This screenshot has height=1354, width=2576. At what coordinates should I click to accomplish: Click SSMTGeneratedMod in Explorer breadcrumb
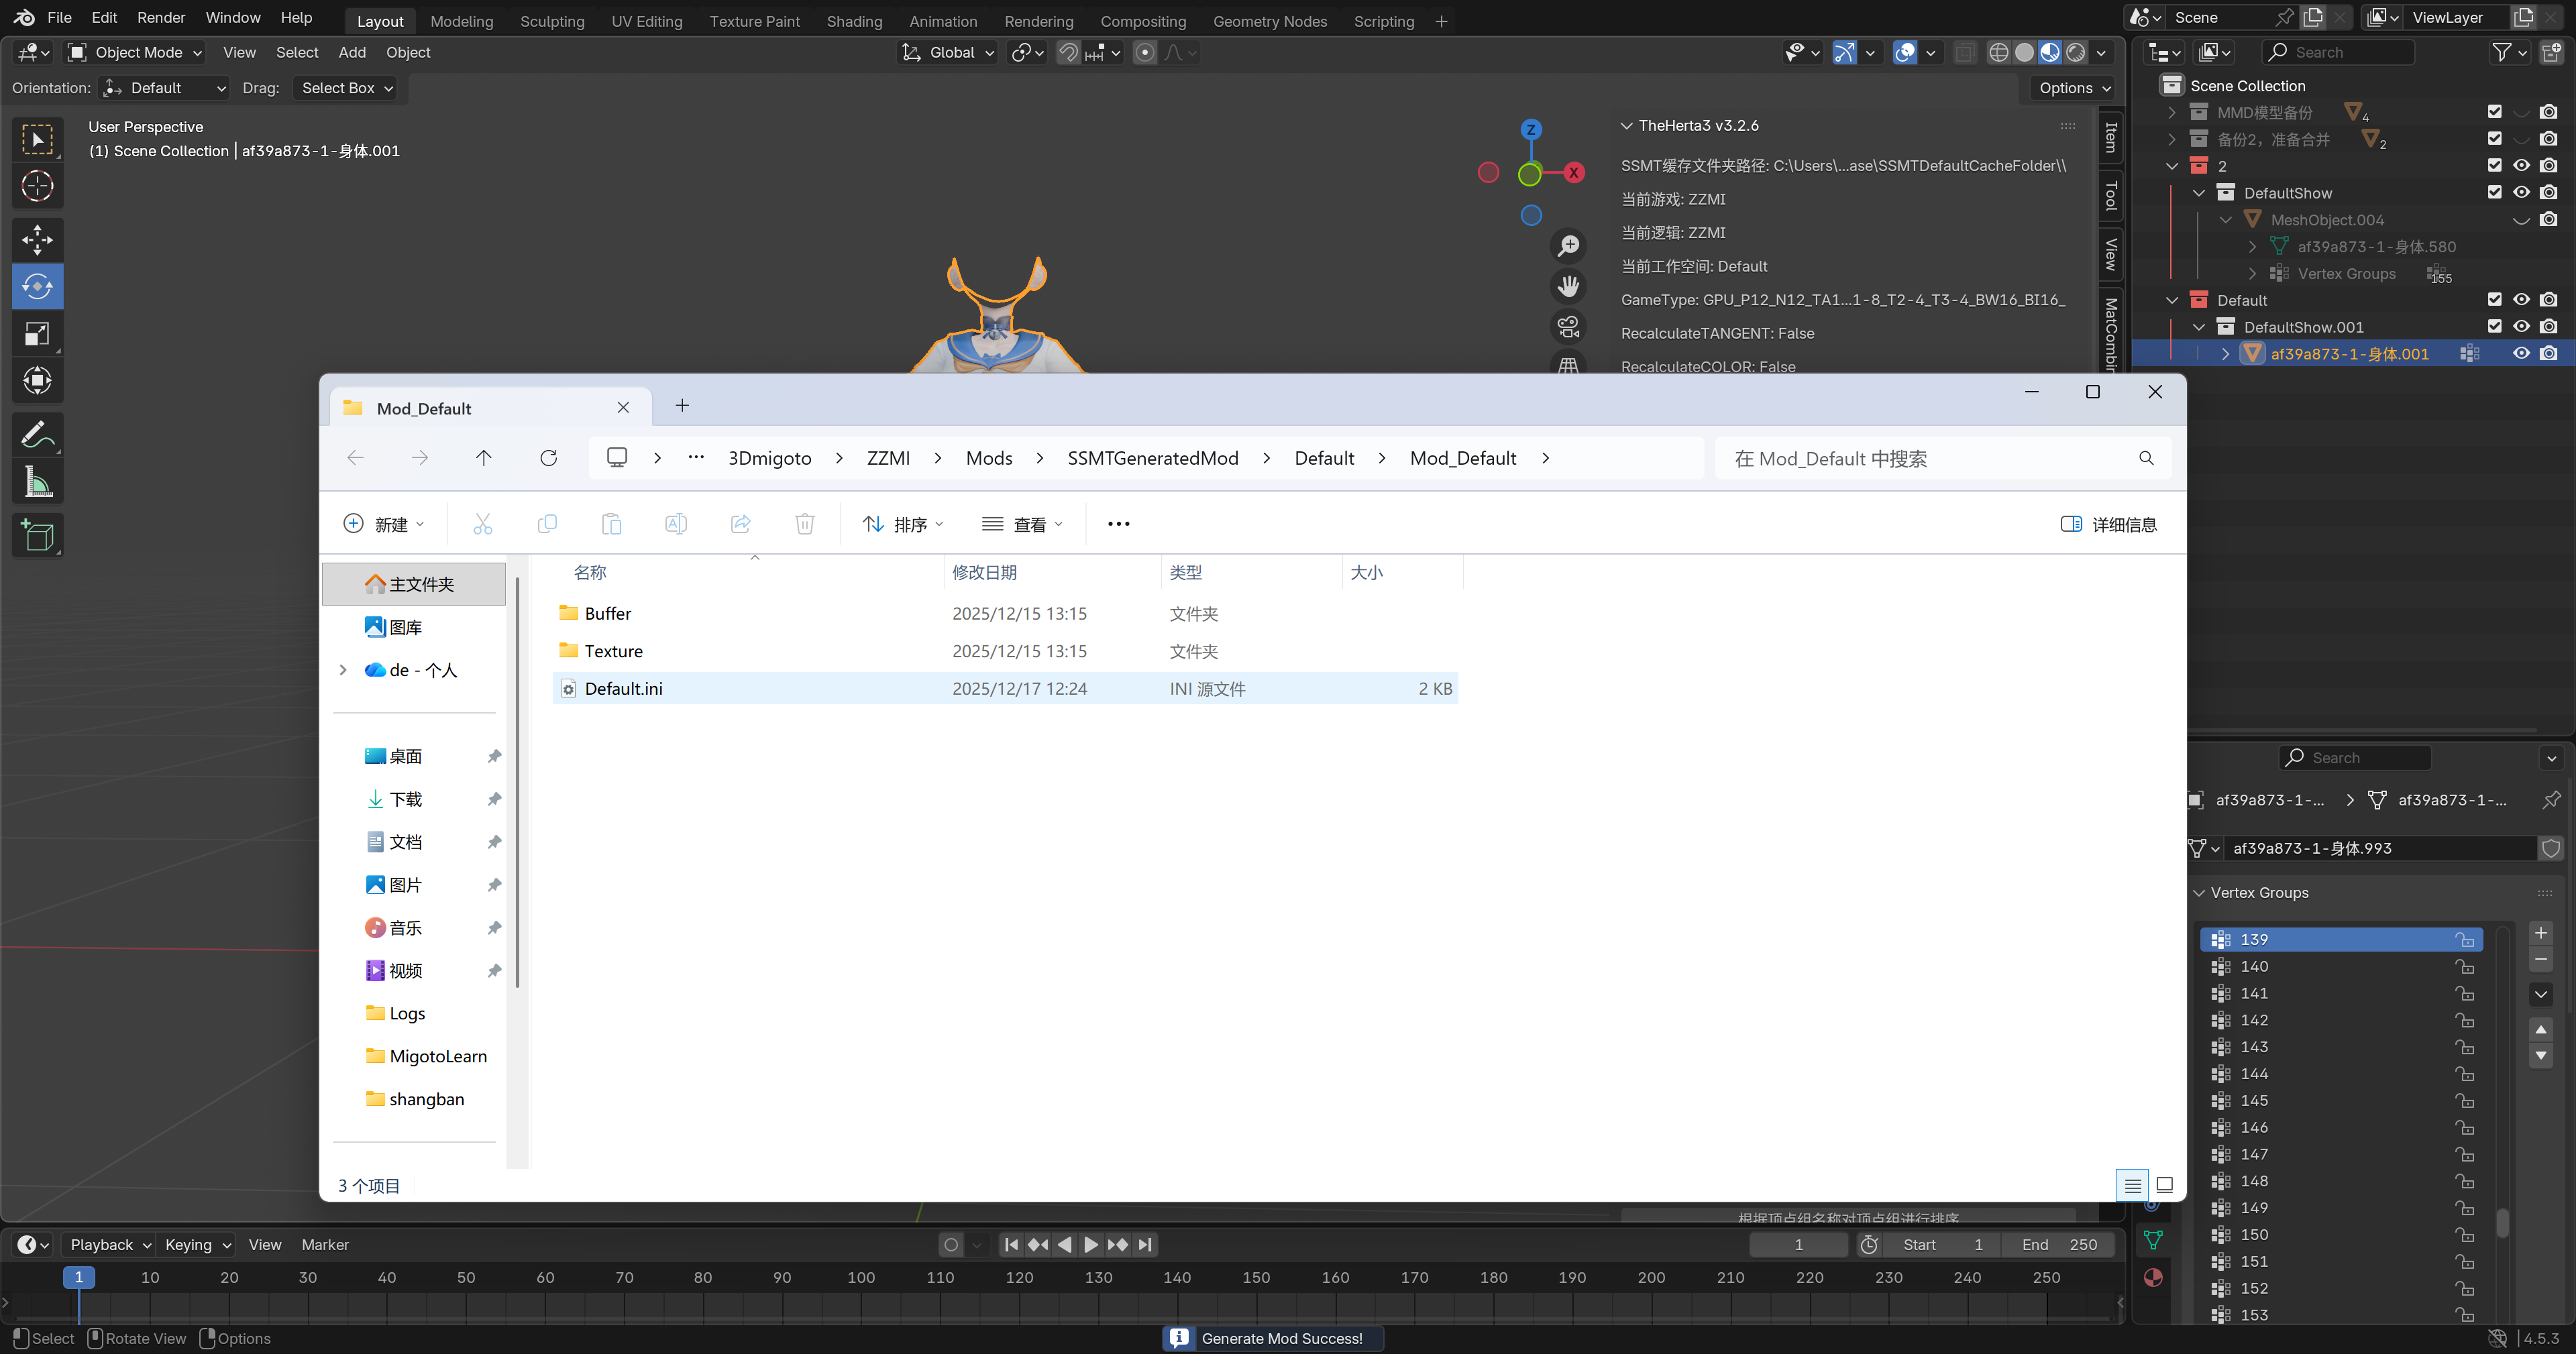1153,458
